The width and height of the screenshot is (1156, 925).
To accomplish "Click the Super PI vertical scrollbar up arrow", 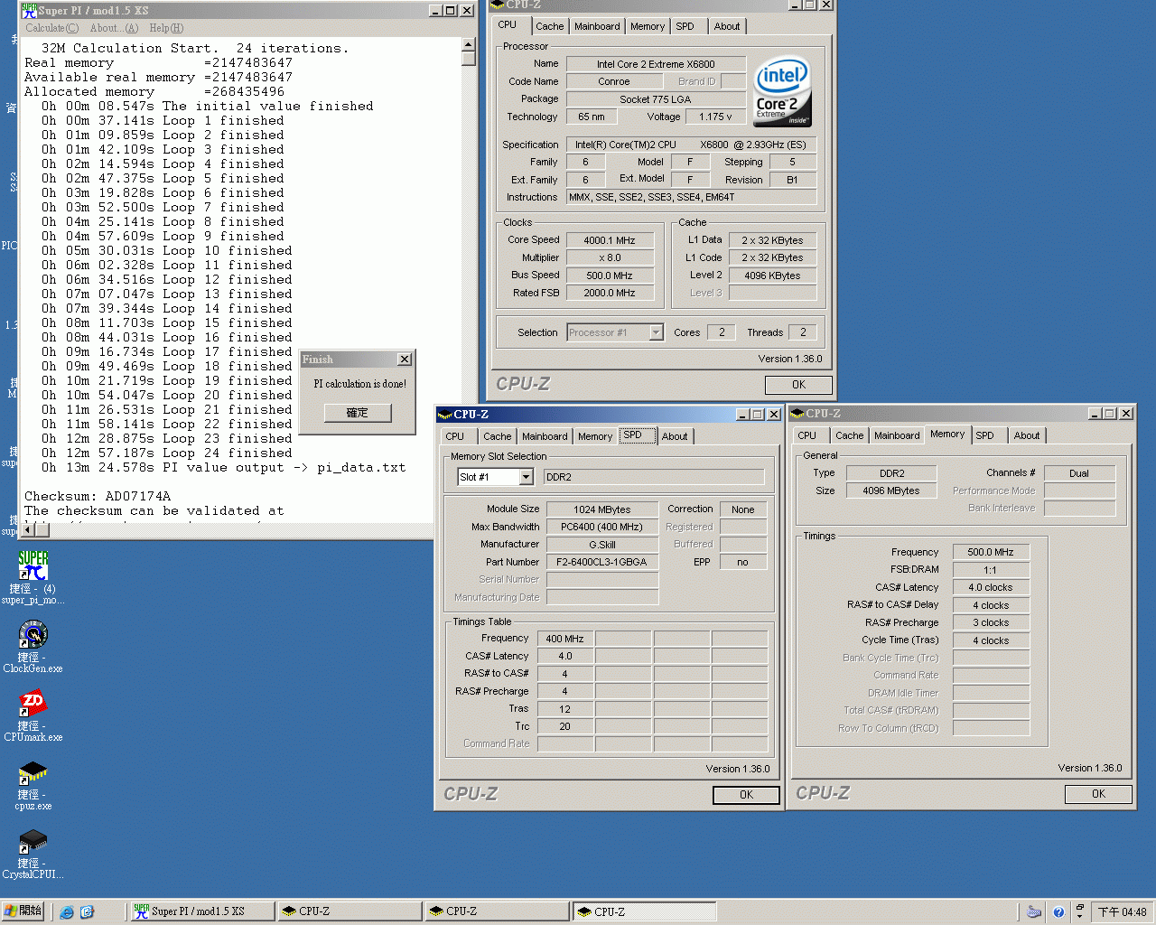I will (x=468, y=44).
